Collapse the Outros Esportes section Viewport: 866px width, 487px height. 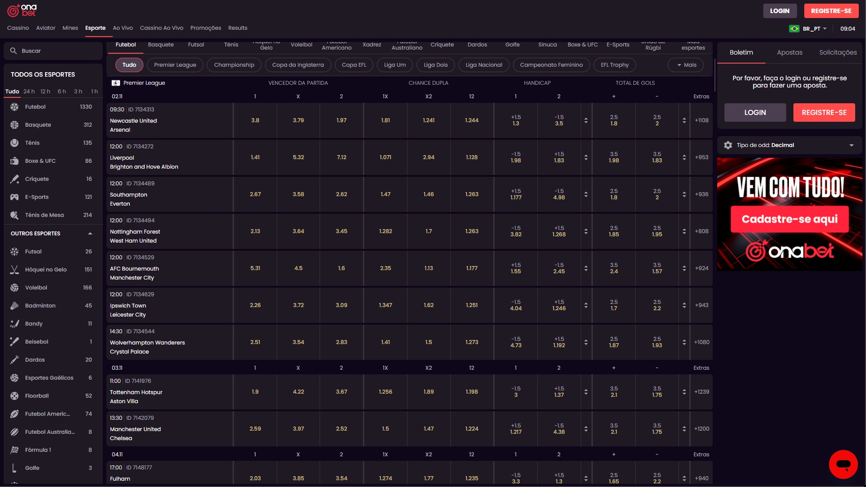click(x=90, y=234)
